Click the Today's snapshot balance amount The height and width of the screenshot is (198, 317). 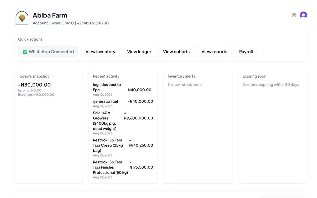coord(34,85)
